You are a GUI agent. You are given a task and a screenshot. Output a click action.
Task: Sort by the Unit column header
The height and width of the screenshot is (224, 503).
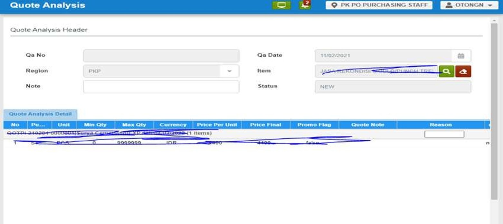click(64, 125)
